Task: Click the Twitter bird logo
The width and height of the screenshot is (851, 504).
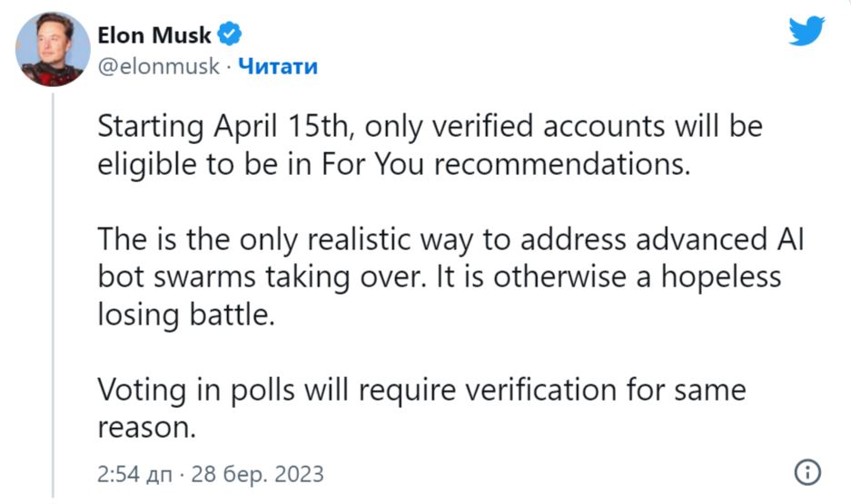Action: click(x=806, y=31)
